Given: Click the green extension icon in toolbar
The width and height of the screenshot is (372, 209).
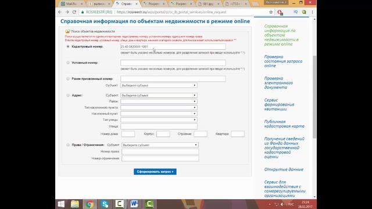Looking at the screenshot, I should (x=304, y=12).
